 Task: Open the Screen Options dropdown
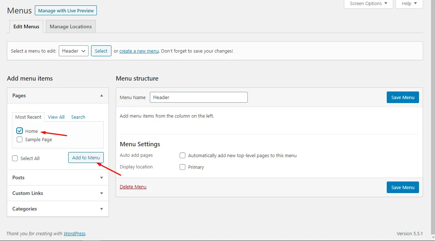(368, 4)
